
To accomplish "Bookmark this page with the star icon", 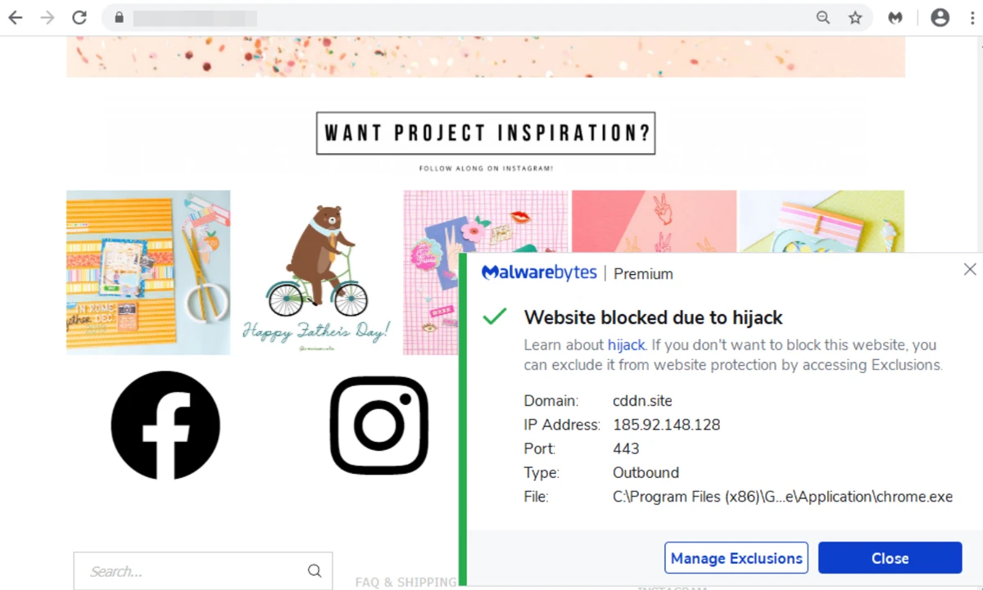I will 855,17.
